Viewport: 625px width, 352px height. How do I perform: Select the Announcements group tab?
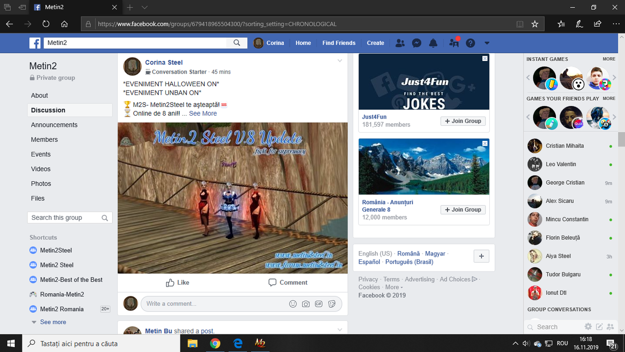tap(70, 125)
